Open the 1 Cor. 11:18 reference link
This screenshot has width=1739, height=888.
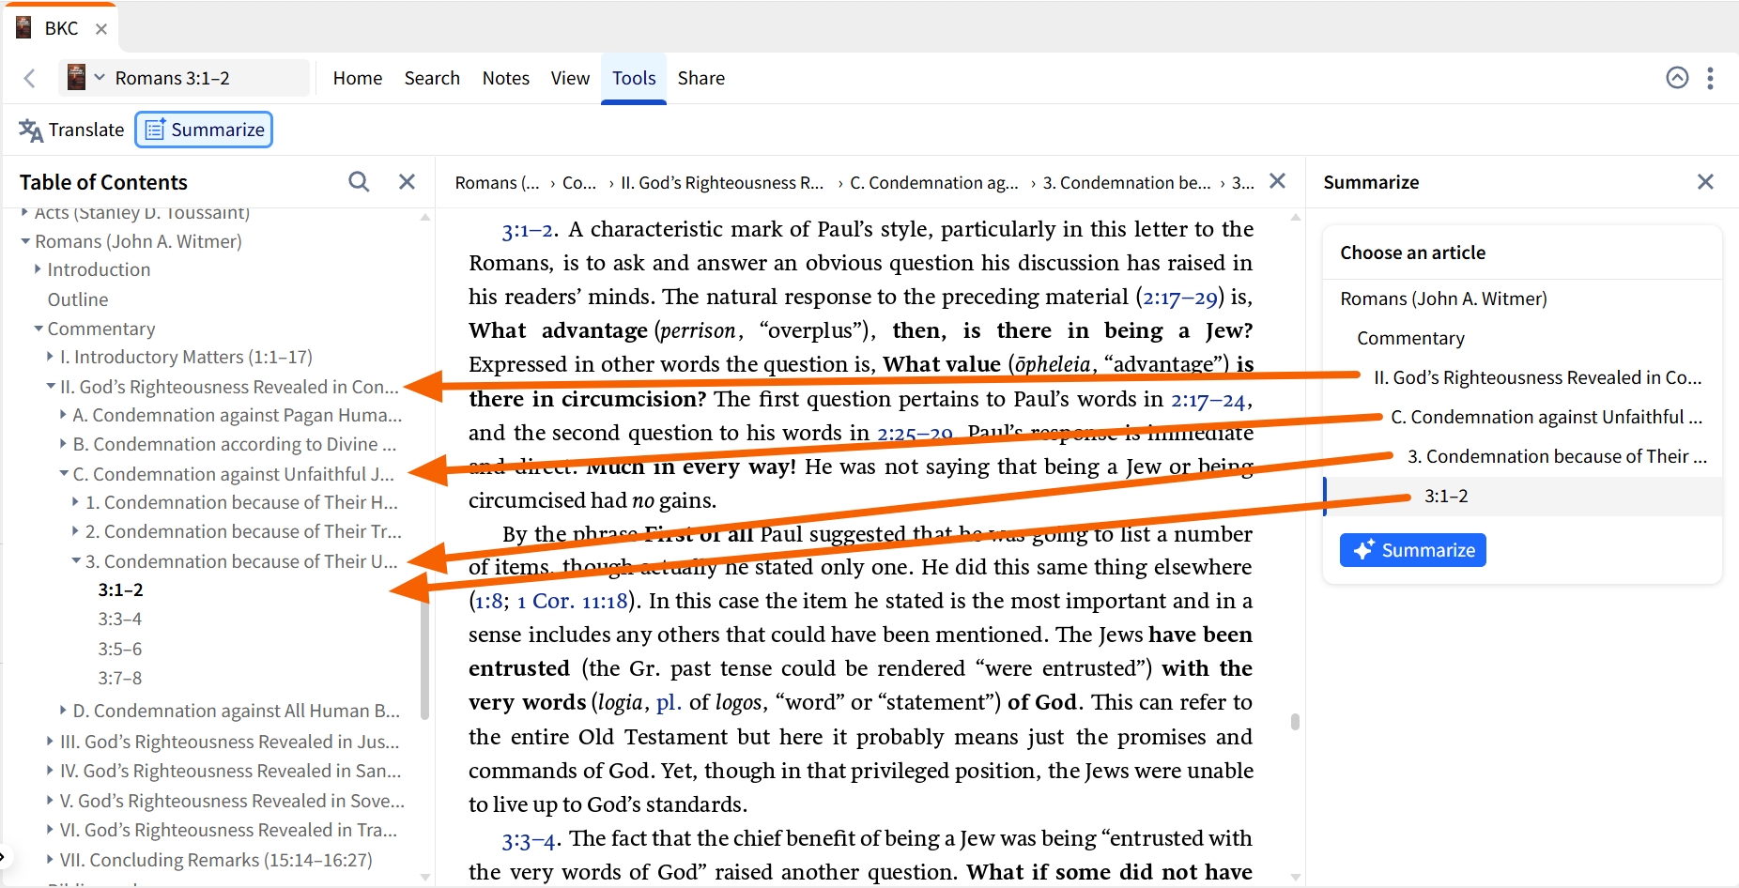[572, 601]
